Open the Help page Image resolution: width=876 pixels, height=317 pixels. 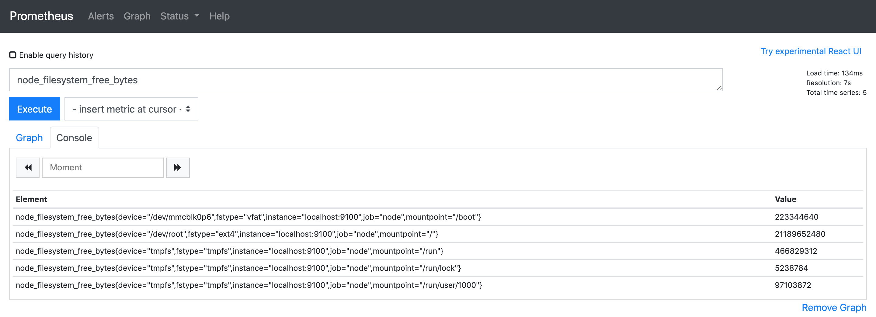click(x=219, y=16)
